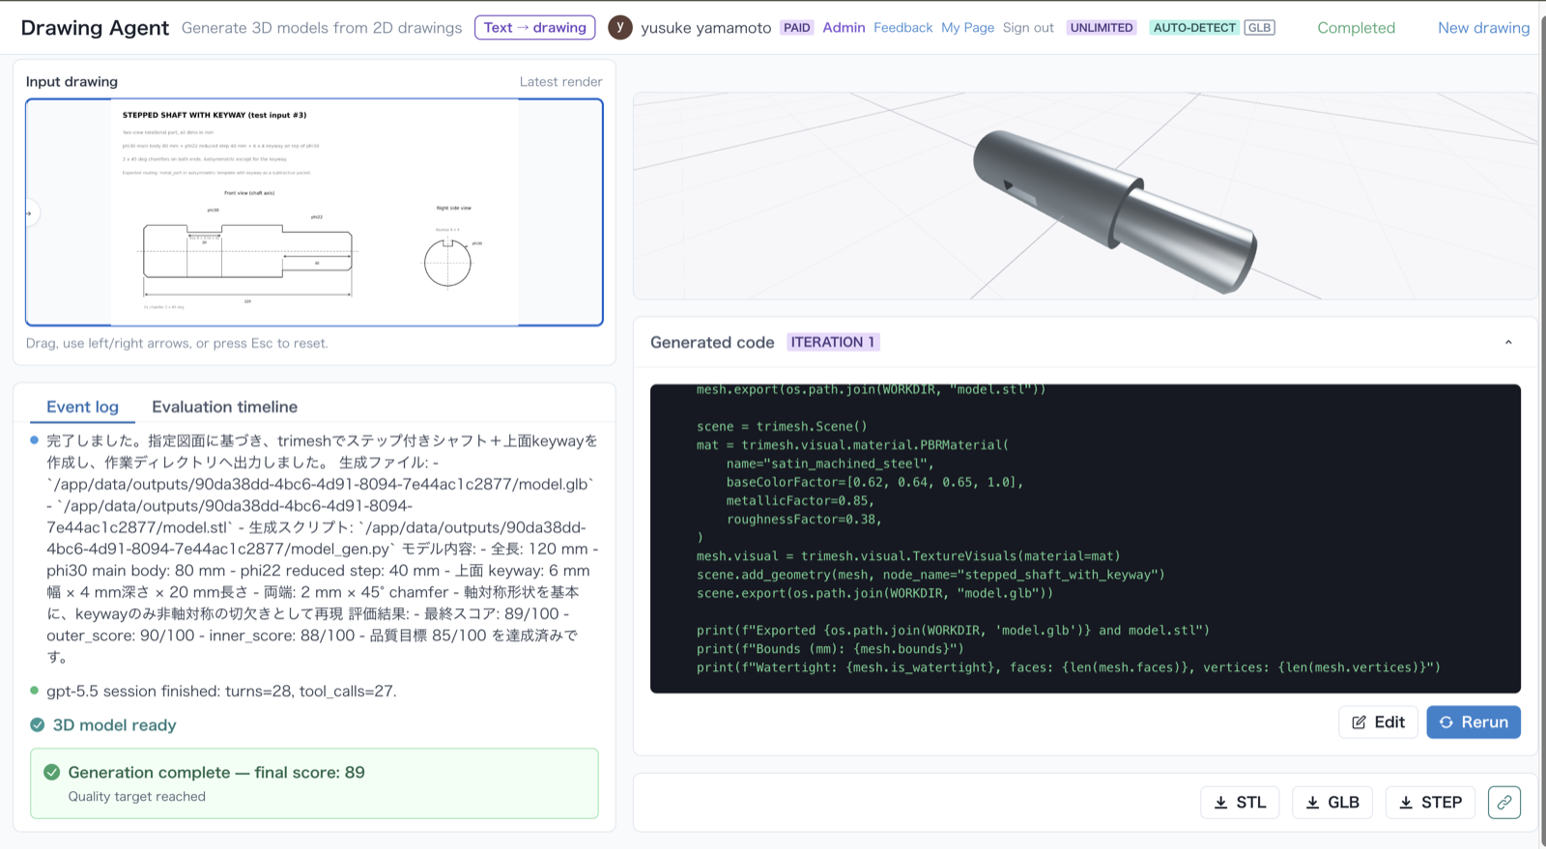Viewport: 1546px width, 849px height.
Task: Go to My Page
Action: point(967,27)
